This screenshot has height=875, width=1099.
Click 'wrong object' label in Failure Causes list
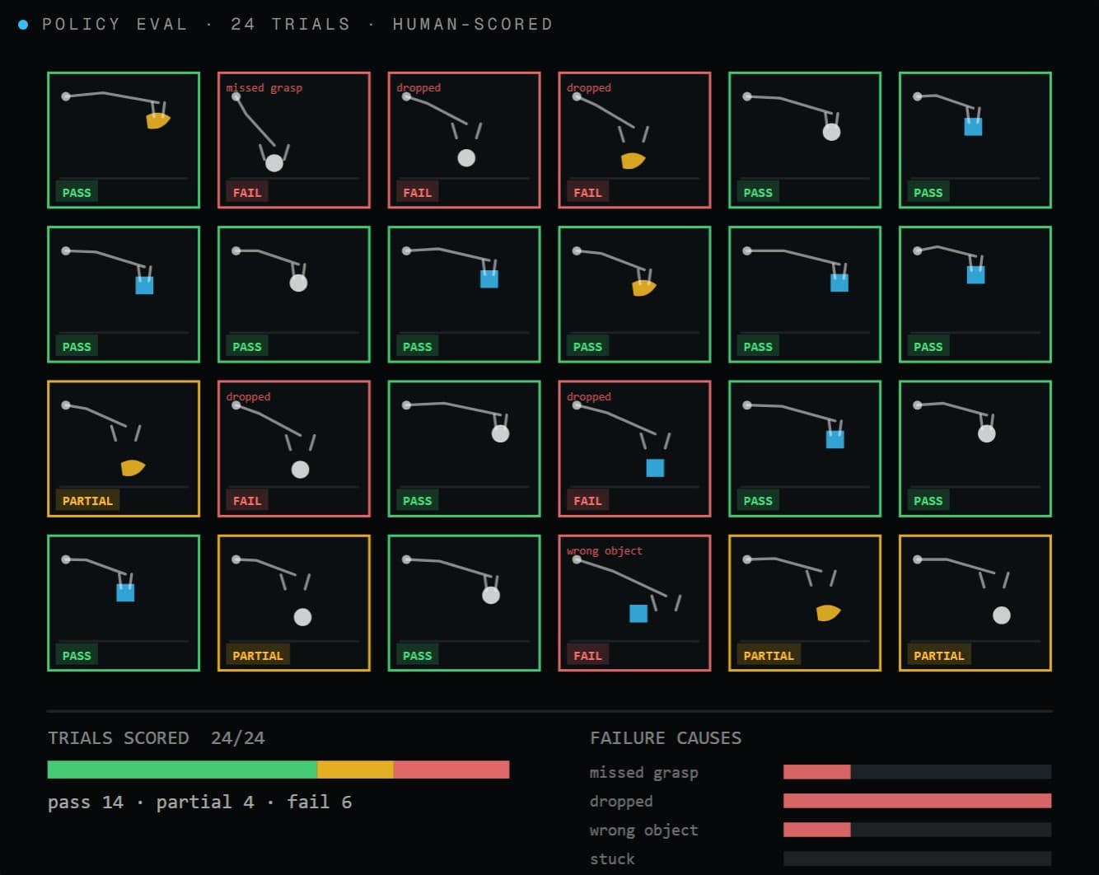pos(643,830)
